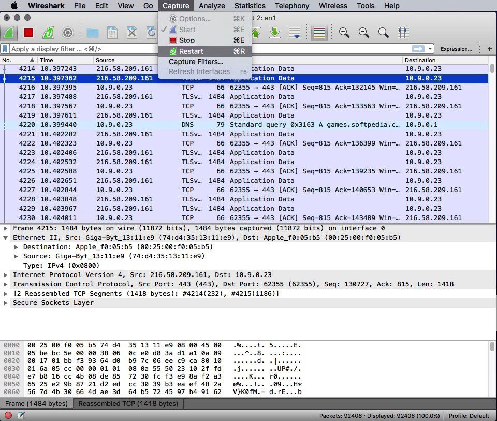
Task: Open capture file properties icon in status bar
Action: [21, 415]
